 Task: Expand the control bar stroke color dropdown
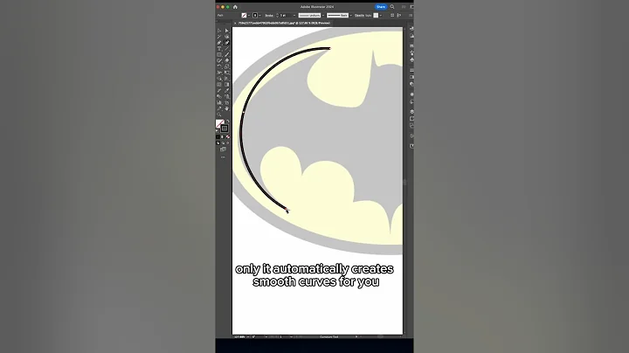pos(260,15)
